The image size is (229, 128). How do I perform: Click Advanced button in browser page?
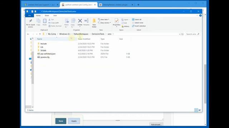click(156, 124)
